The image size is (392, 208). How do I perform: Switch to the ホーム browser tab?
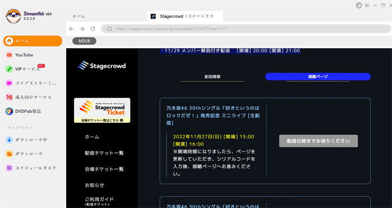[x=79, y=16]
